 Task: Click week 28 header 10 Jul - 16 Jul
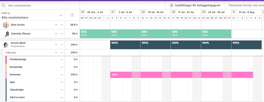(x=156, y=12)
